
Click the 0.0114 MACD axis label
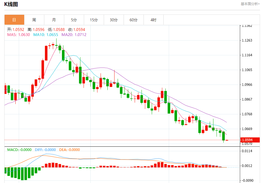click(x=247, y=151)
